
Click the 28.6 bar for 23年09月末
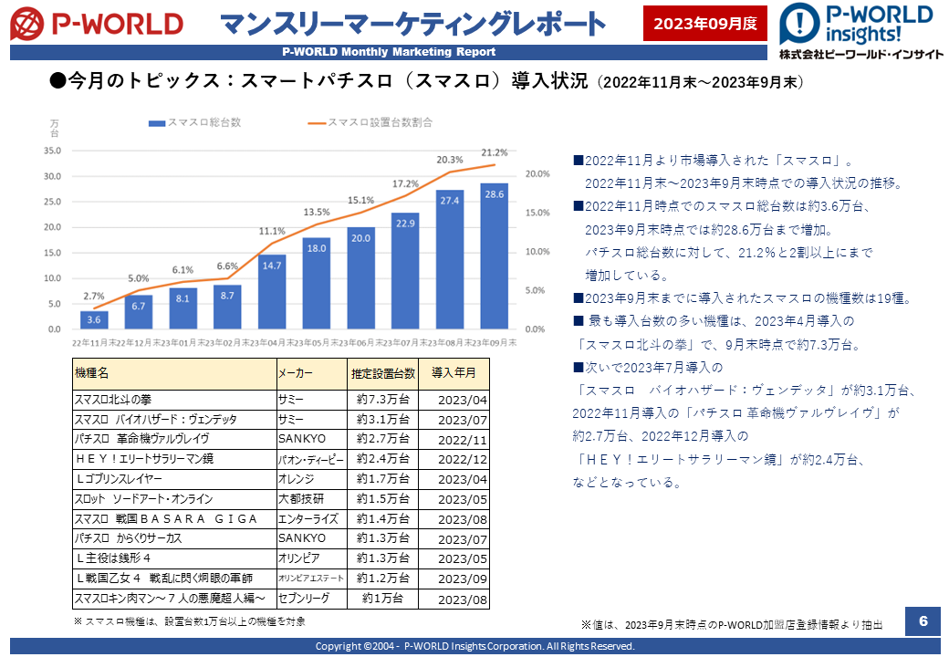click(495, 255)
